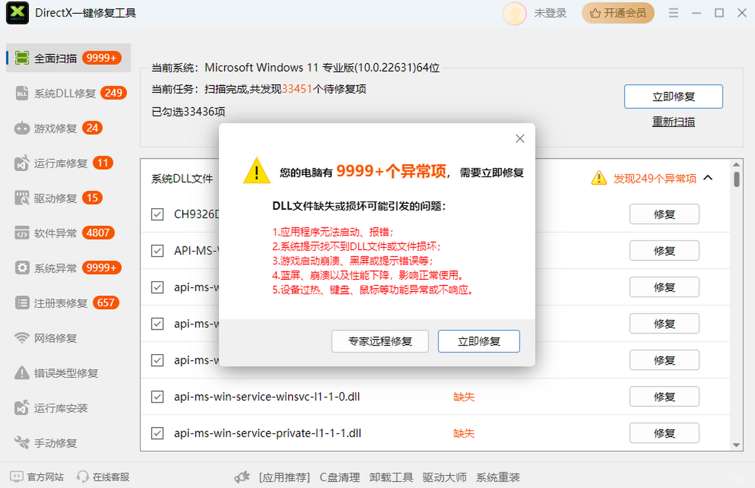Viewport: 755px width, 488px height.
Task: Open C盘清理 tool link
Action: pos(340,477)
